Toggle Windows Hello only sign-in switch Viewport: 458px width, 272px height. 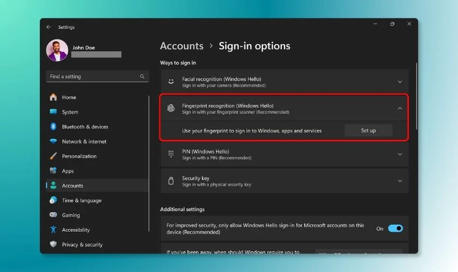tap(395, 228)
